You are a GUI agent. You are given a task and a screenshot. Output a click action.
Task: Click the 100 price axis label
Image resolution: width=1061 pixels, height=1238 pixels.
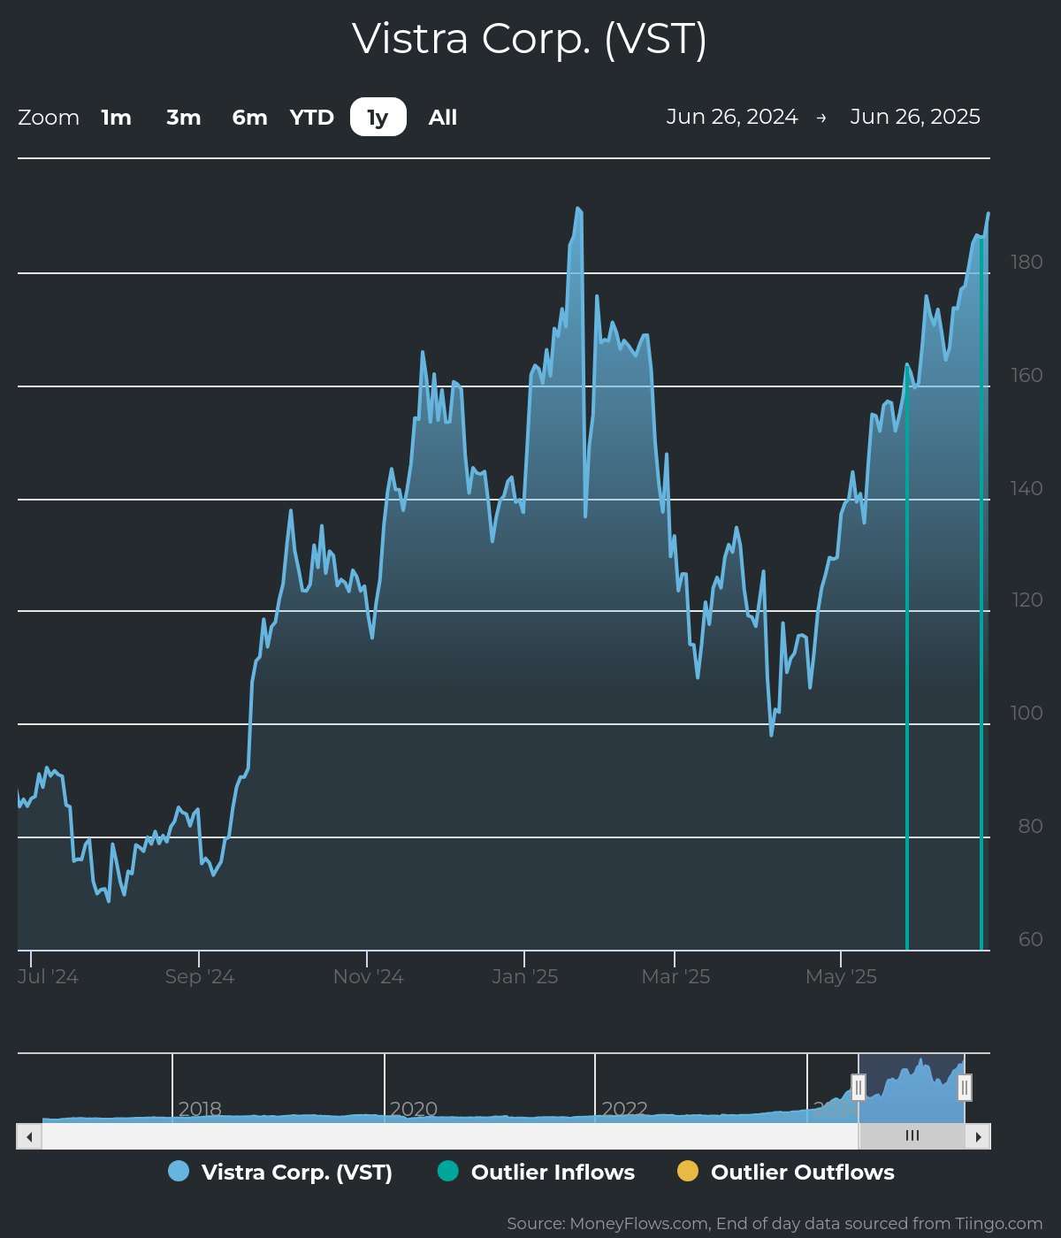(1027, 713)
